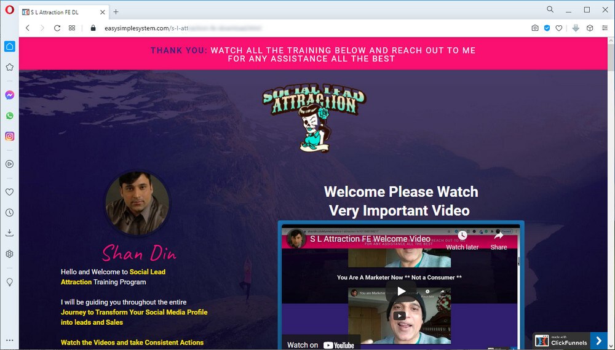This screenshot has height=350, width=615.
Task: Click the sidebar Home icon
Action: tap(10, 46)
